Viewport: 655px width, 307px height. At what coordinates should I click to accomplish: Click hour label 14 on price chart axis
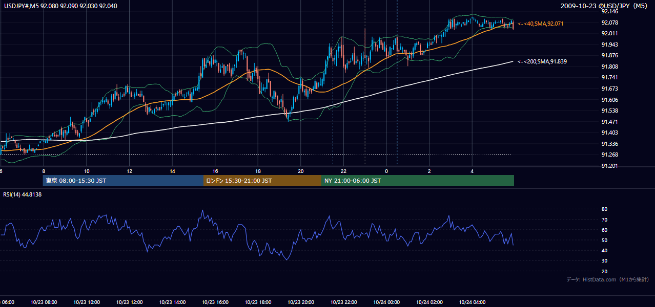point(172,171)
